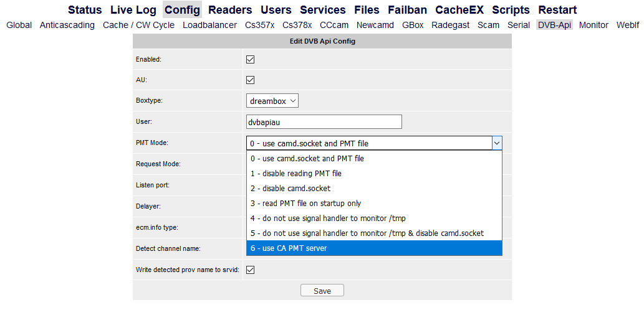Open the Loadbalancer config tab
The height and width of the screenshot is (320, 644).
pyautogui.click(x=209, y=26)
